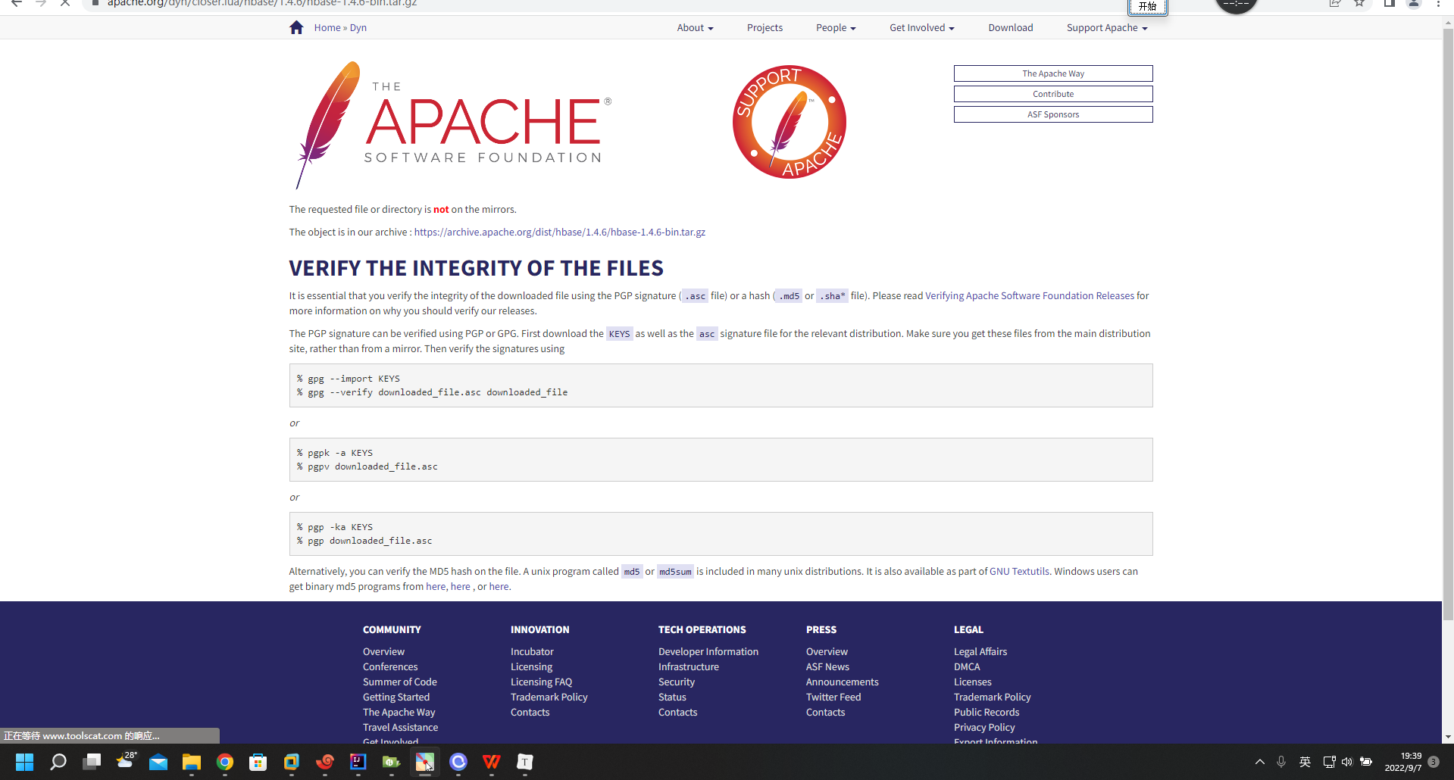Expand the People dropdown menu
Viewport: 1454px width, 780px height.
[836, 28]
